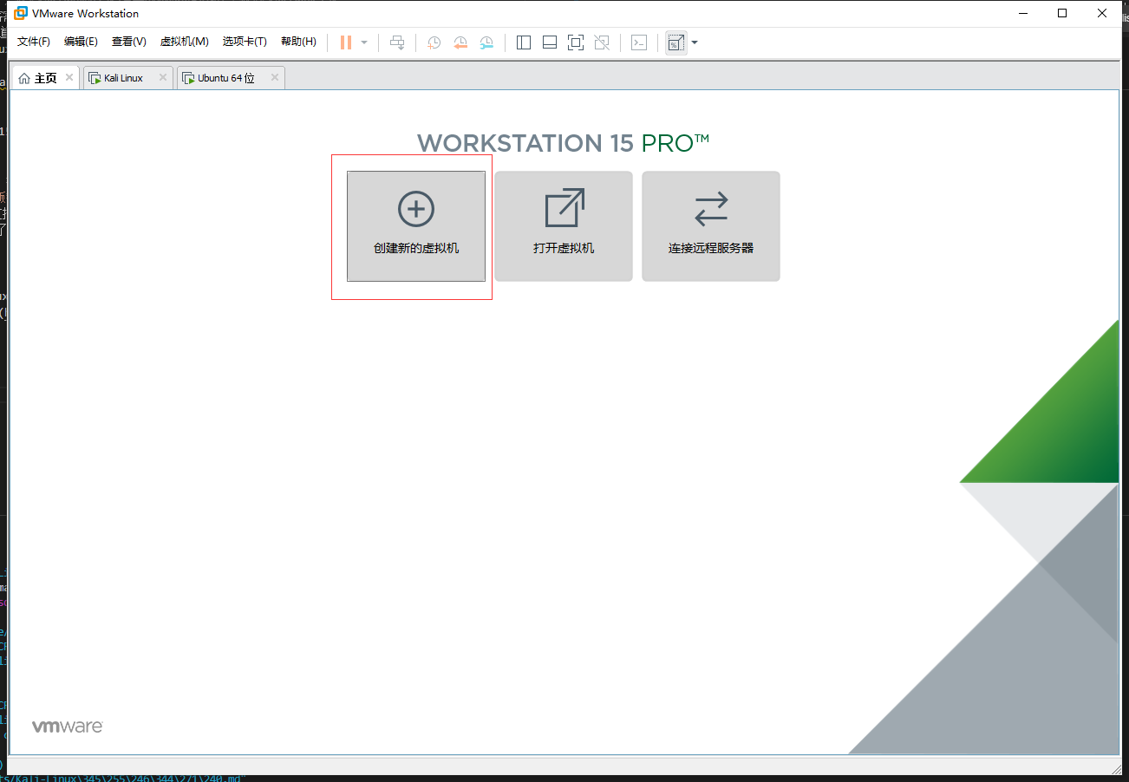This screenshot has height=782, width=1129.
Task: Click the send Ctrl+Alt+Del toolbar icon
Action: click(x=397, y=42)
